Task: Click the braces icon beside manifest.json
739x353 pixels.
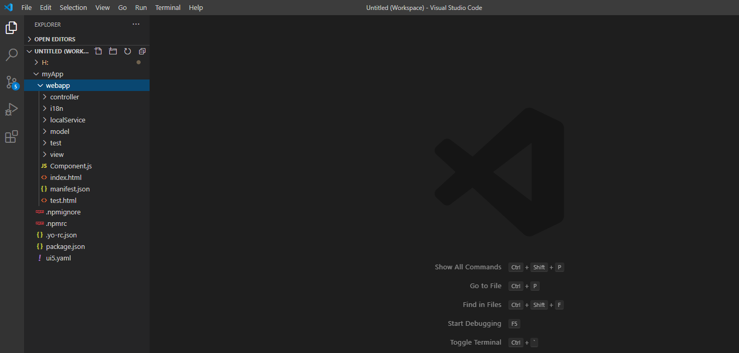Action: [x=44, y=189]
